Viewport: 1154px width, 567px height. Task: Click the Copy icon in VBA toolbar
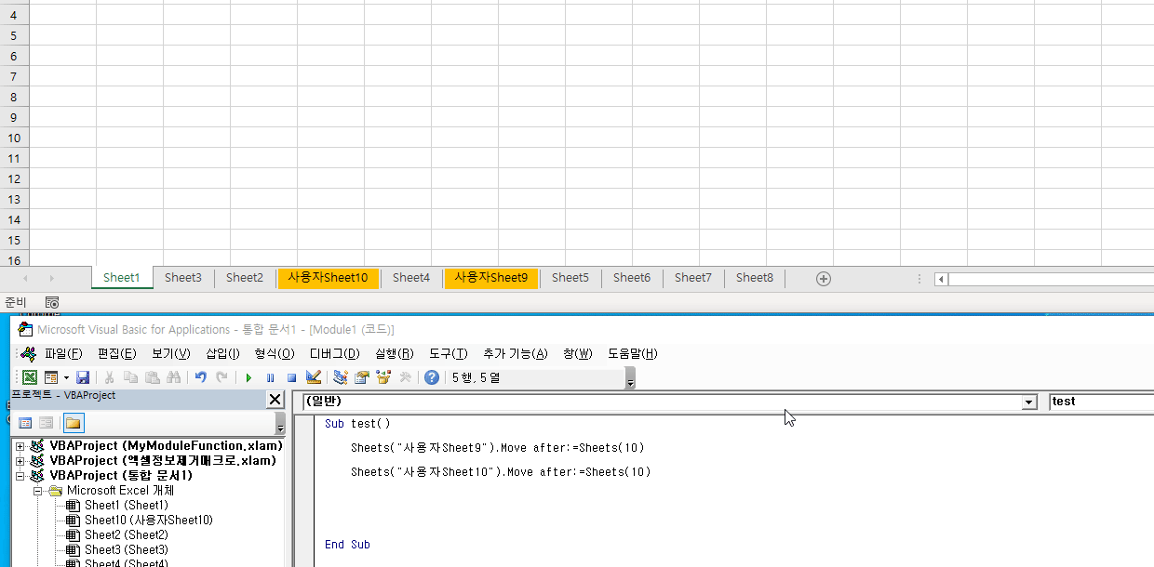[130, 377]
